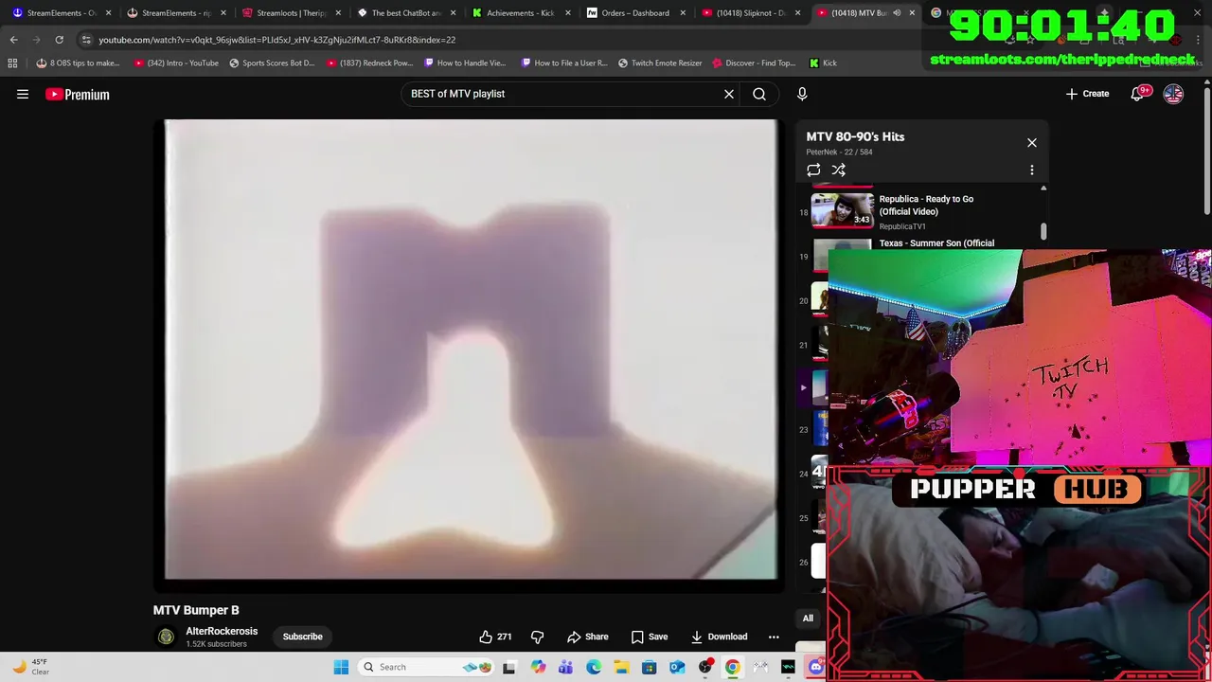
Task: Toggle playlist loop
Action: click(813, 170)
